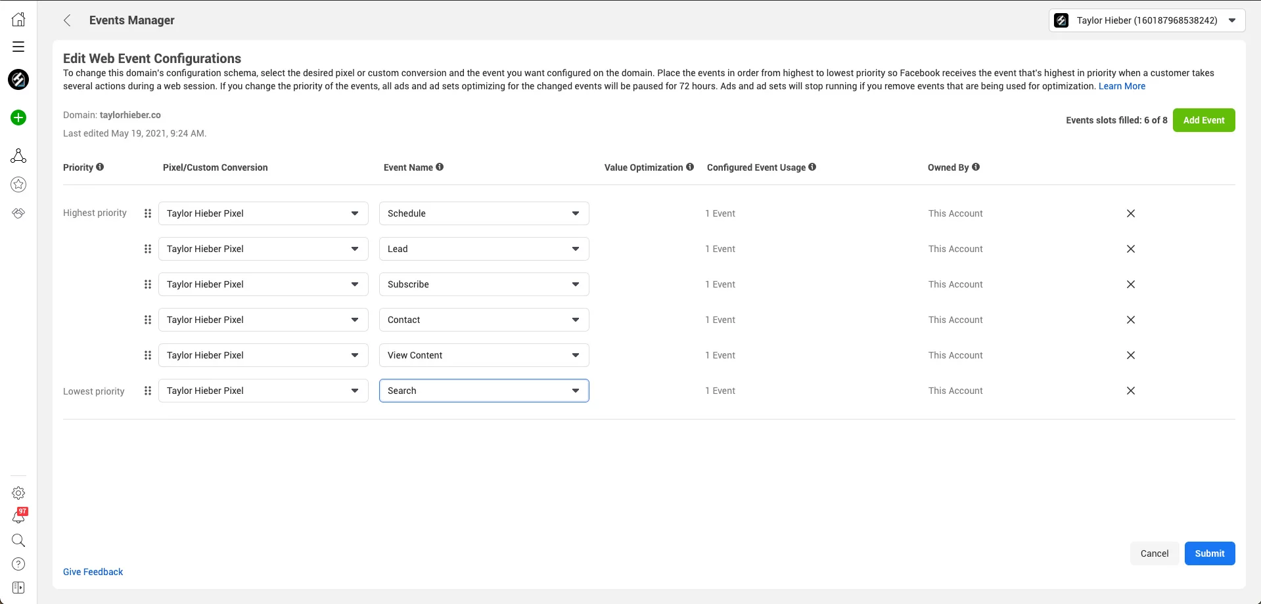Open the hamburger menu in sidebar
Screen dimensions: 1261x604
click(18, 47)
